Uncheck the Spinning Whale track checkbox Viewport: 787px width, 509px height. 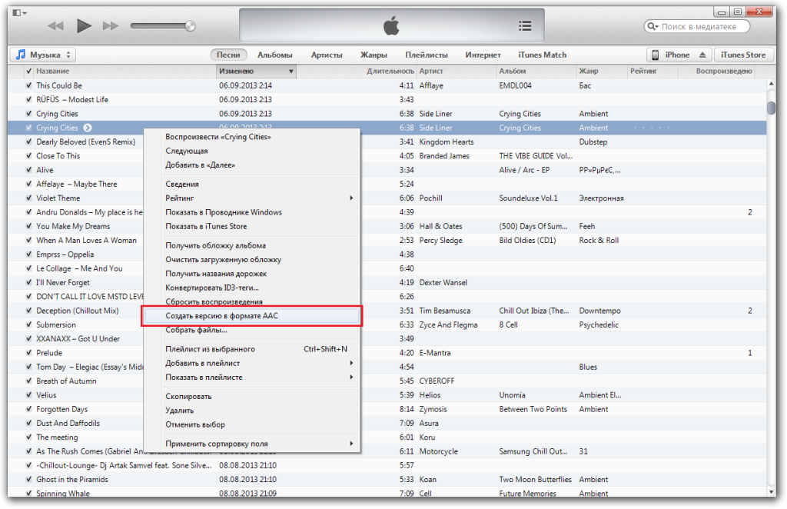point(28,494)
